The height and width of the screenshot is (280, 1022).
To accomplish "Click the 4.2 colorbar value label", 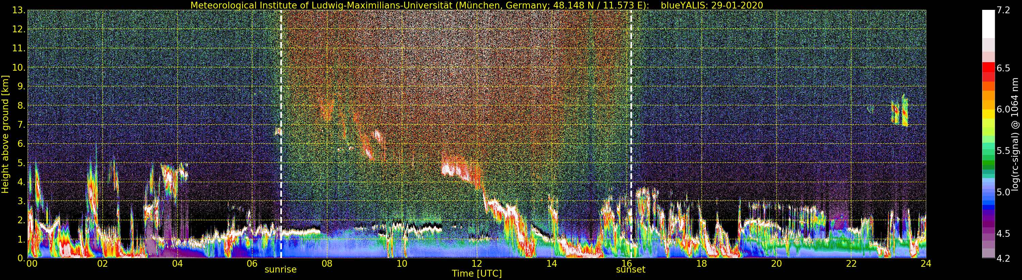I will [x=1003, y=258].
